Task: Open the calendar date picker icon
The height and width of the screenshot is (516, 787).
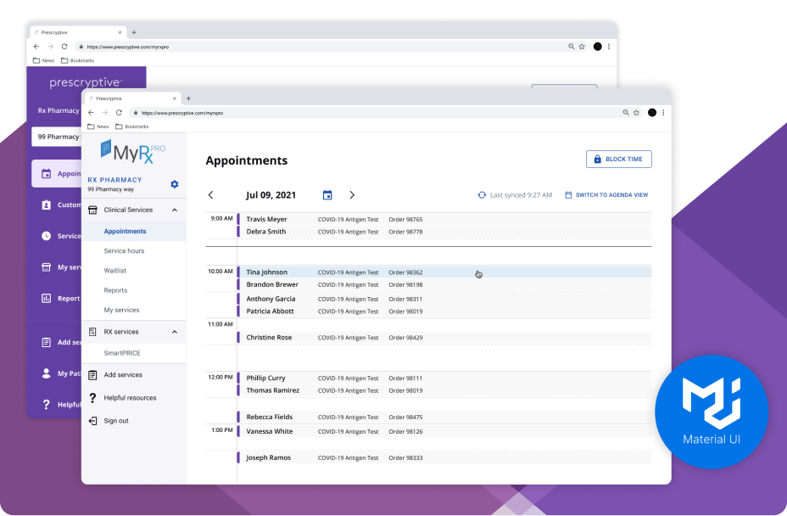Action: tap(327, 195)
